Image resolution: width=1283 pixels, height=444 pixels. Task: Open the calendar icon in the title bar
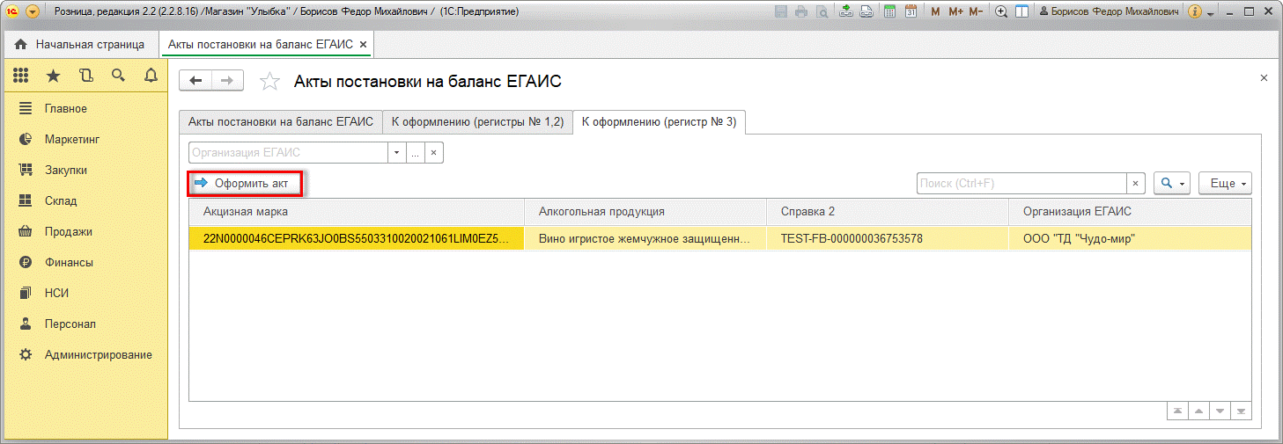click(911, 12)
